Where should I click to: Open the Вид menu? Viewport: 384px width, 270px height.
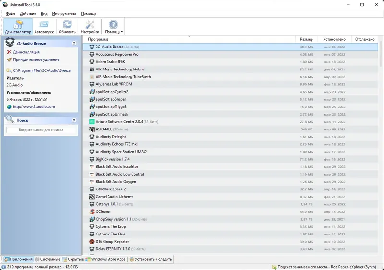point(44,14)
